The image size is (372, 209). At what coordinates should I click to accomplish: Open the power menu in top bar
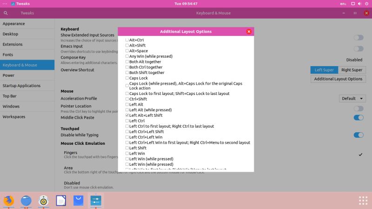tap(366, 4)
